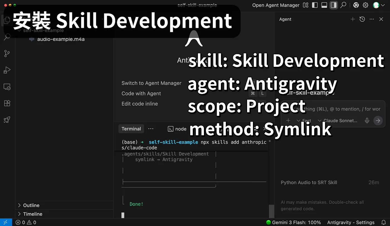Click the Gemini 3 Flash: 100% status item
This screenshot has width=390, height=226.
[x=294, y=222]
